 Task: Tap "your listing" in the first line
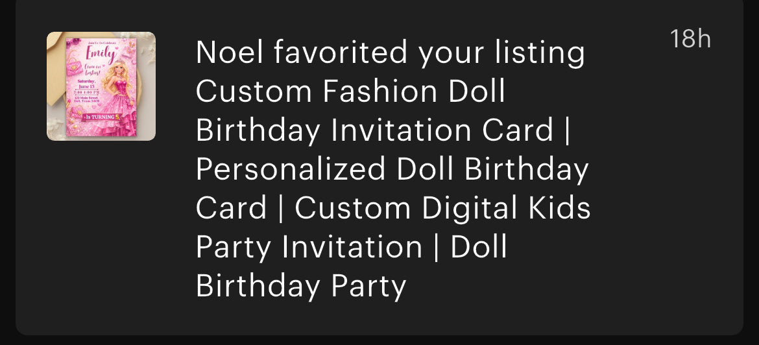coord(501,53)
